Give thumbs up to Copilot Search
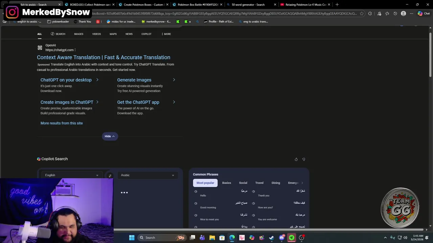 pyautogui.click(x=296, y=159)
